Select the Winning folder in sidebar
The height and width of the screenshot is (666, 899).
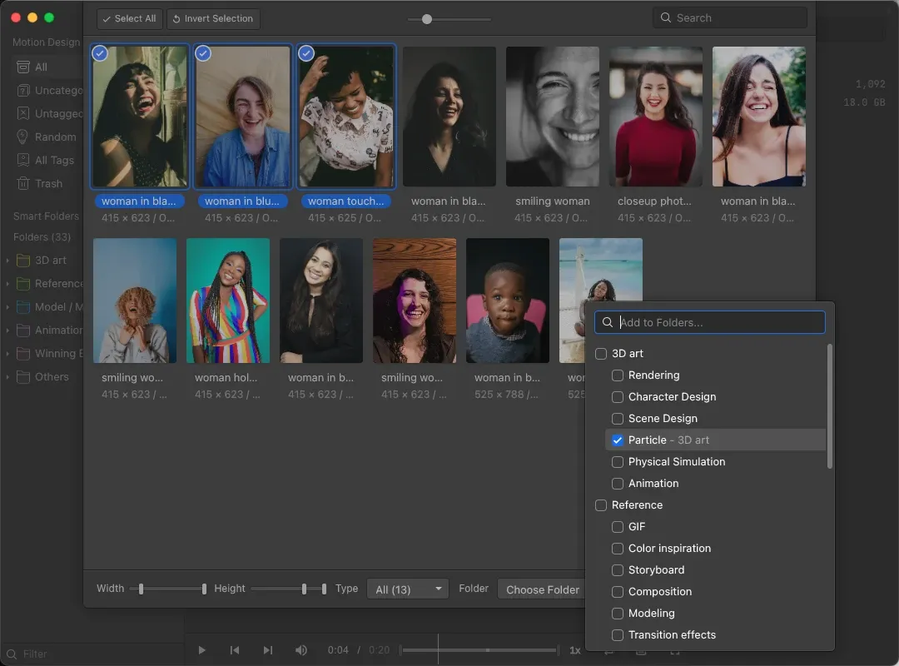(50, 353)
